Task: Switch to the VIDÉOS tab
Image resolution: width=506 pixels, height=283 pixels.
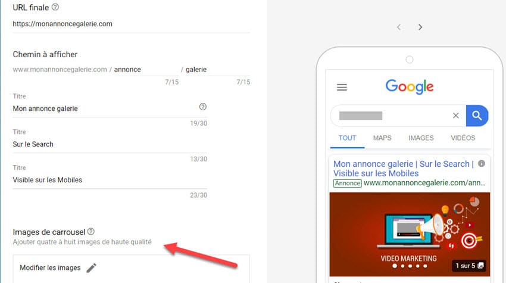Action: pyautogui.click(x=463, y=138)
